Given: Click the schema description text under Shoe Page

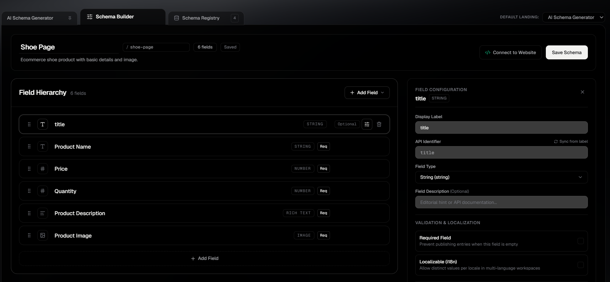Looking at the screenshot, I should (x=79, y=60).
